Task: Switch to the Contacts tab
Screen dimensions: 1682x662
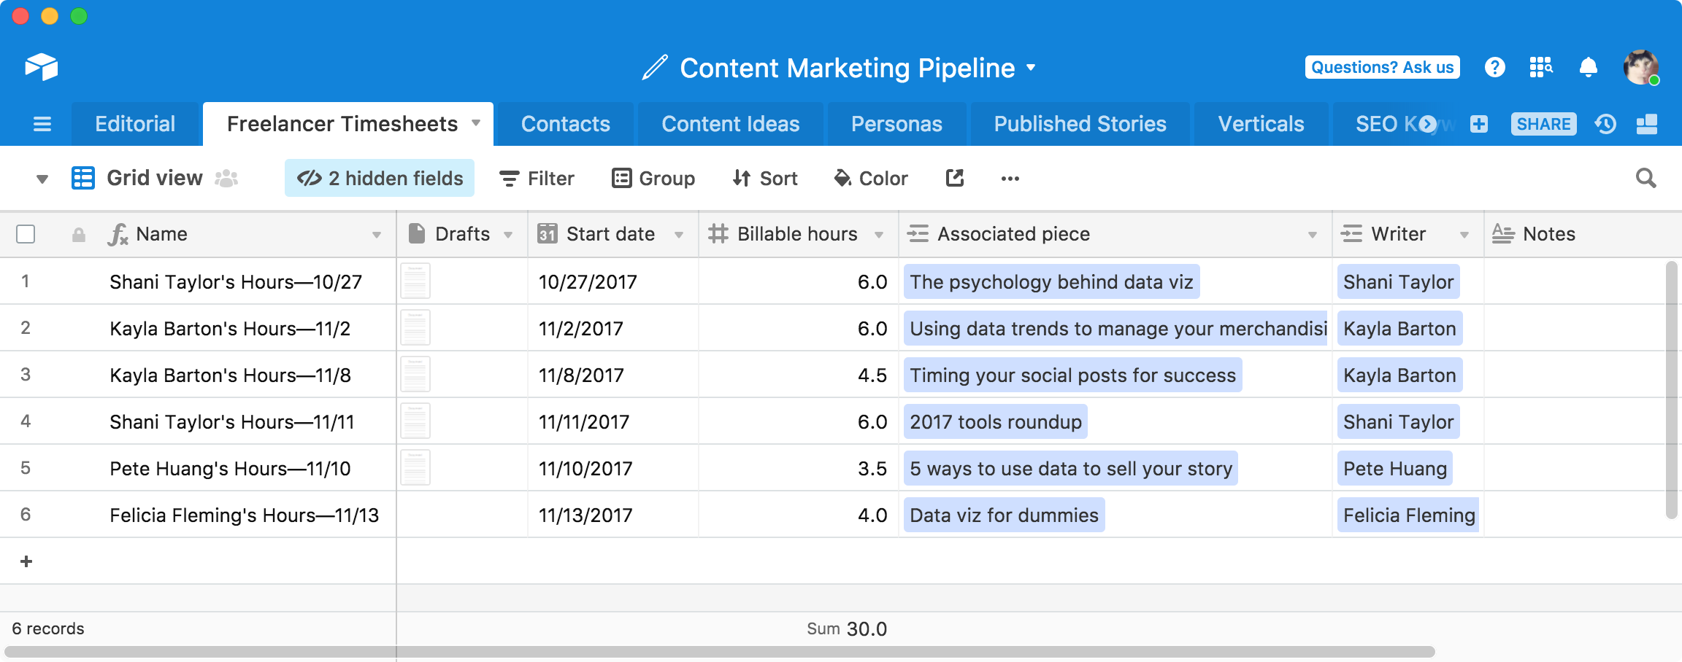Action: coord(566,124)
